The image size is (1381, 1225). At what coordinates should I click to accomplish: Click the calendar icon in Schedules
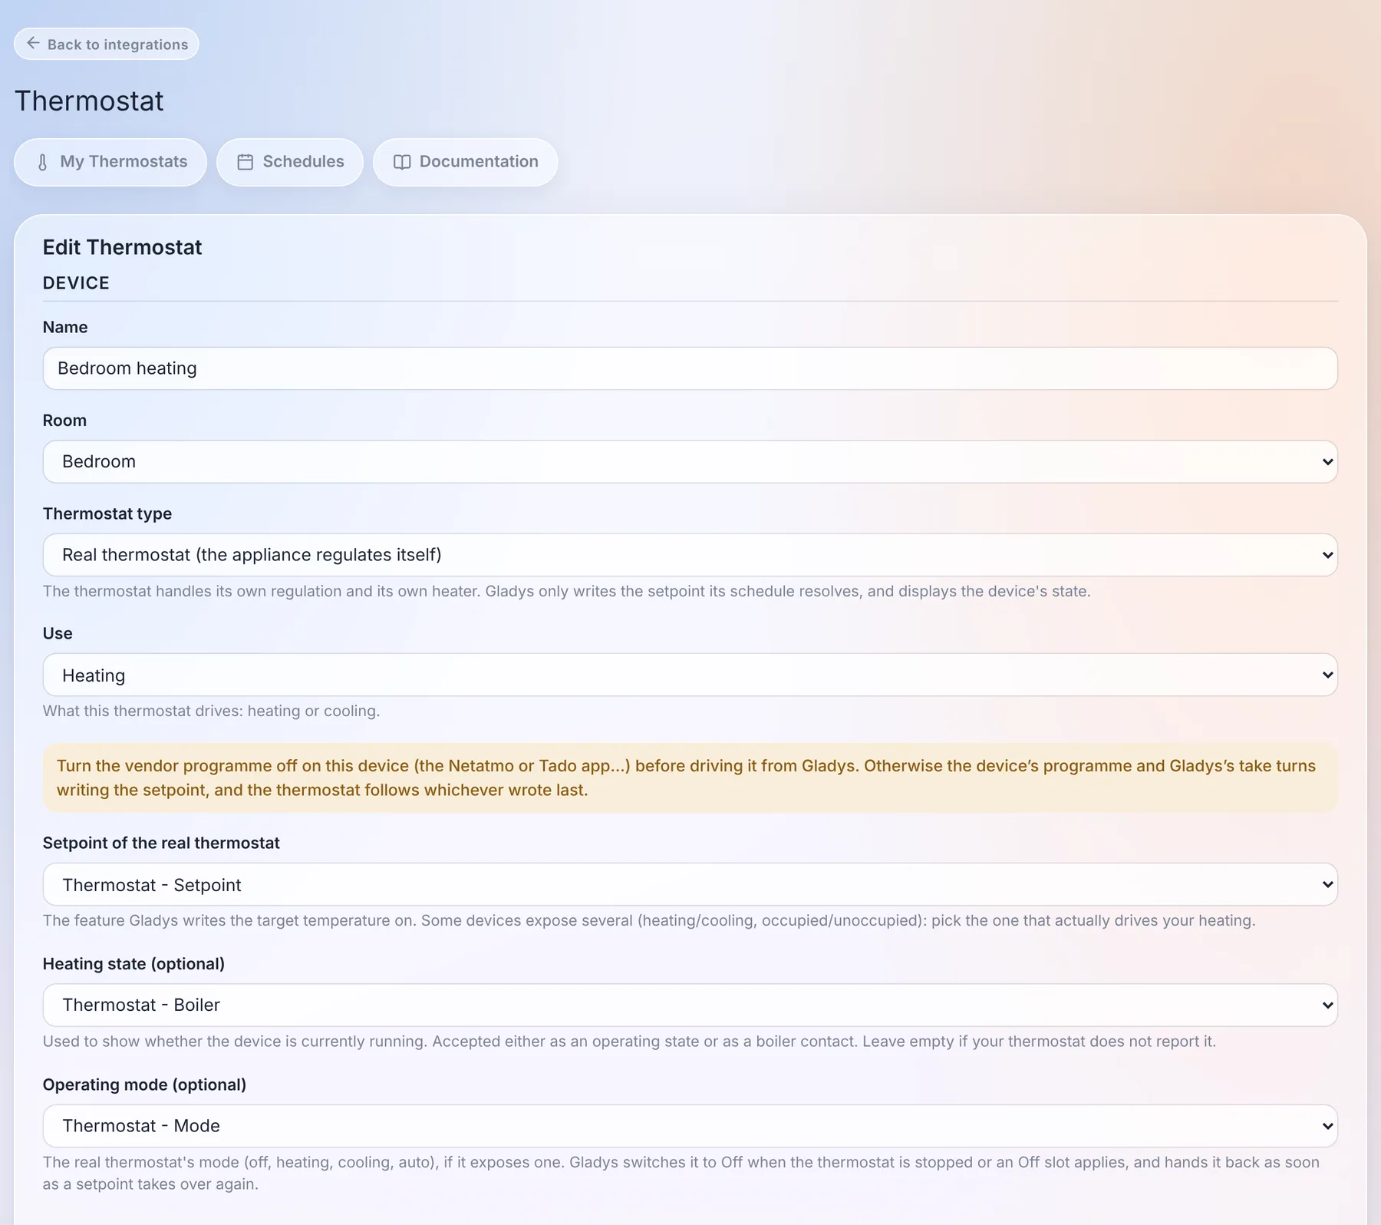tap(246, 162)
